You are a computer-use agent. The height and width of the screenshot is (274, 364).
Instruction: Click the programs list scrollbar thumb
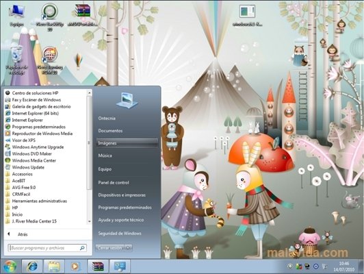click(90, 142)
